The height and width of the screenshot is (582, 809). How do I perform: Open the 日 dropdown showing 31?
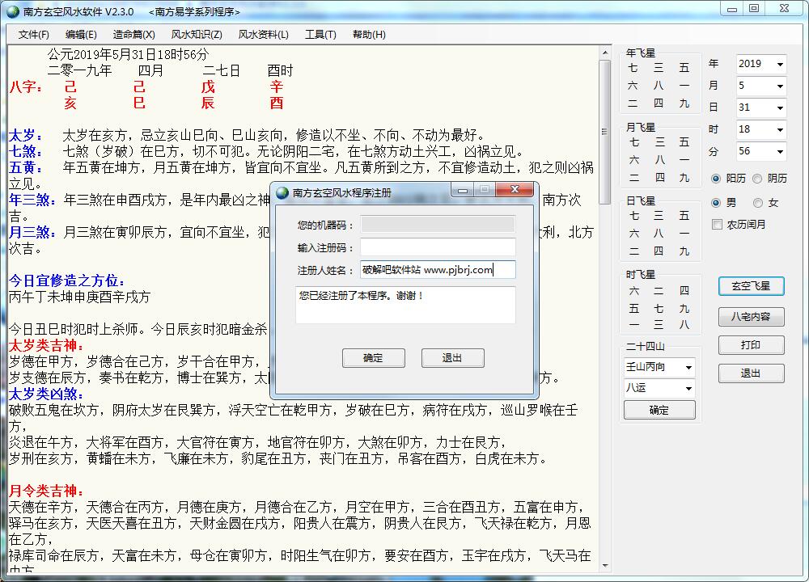[780, 108]
